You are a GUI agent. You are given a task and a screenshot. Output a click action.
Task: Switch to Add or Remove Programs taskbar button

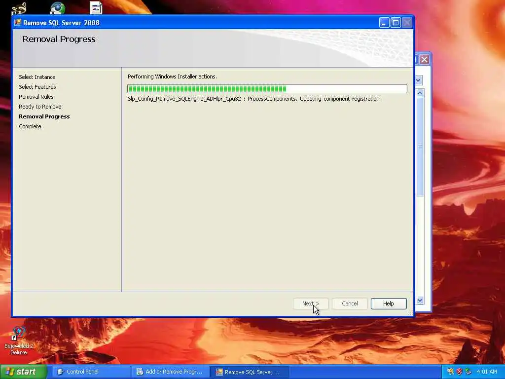[170, 372]
